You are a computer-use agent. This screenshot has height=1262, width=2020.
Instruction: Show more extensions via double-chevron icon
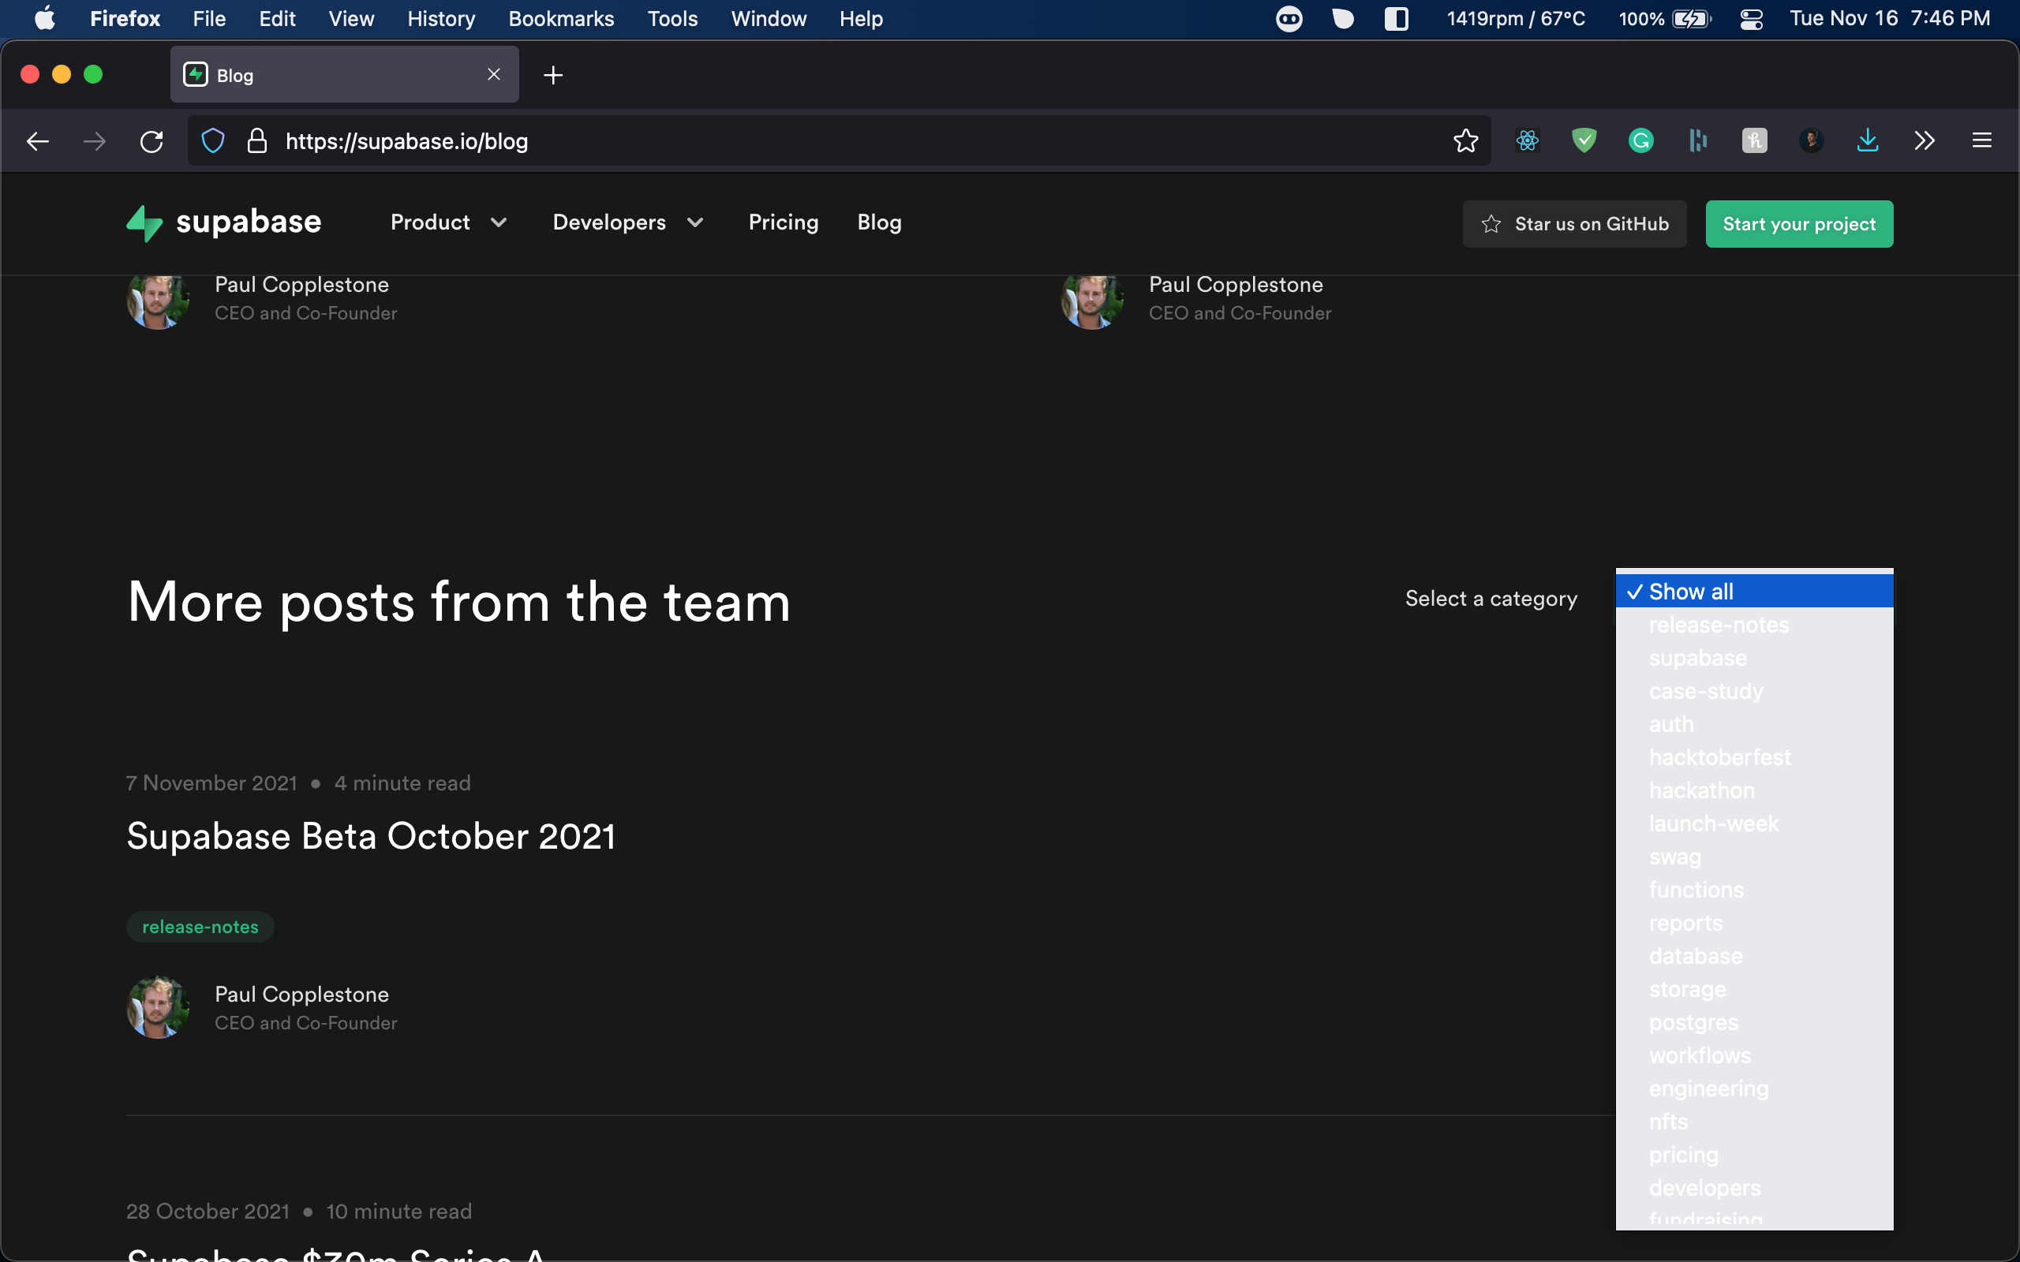[1924, 141]
